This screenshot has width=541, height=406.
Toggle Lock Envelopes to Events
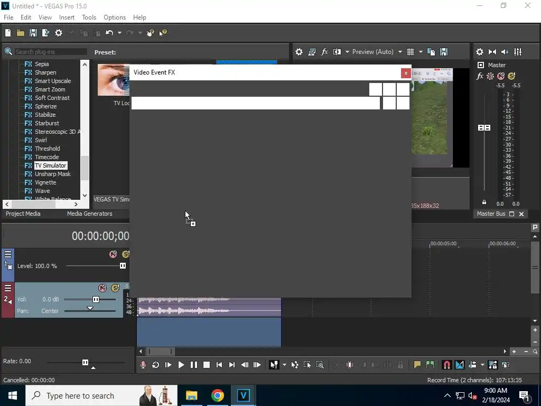coord(493,365)
